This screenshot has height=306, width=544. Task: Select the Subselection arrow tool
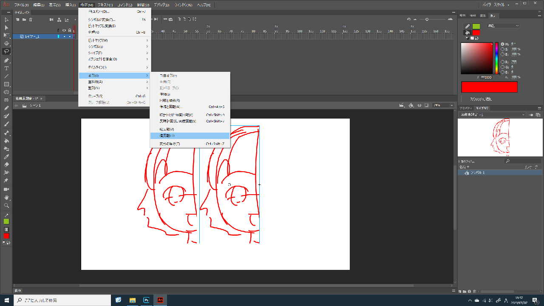[6, 28]
